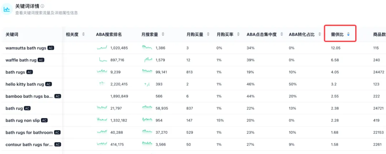
Task: Click the AC badge next to wamsutta bath rugs
Action: [x=51, y=48]
